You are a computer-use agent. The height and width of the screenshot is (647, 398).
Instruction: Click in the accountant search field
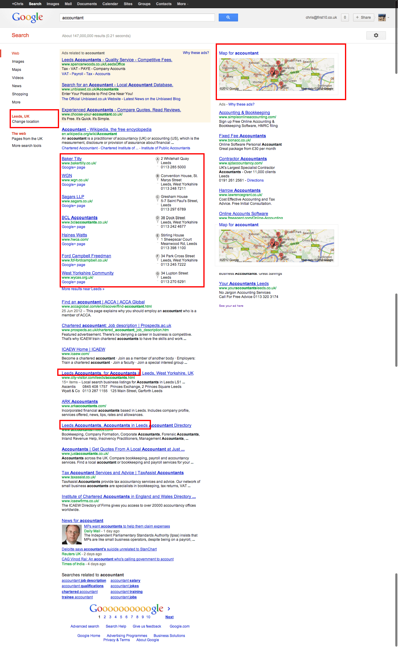click(x=137, y=18)
